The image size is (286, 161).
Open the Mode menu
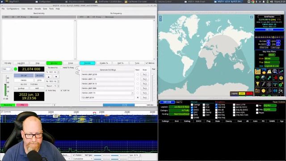pyautogui.click(x=30, y=9)
